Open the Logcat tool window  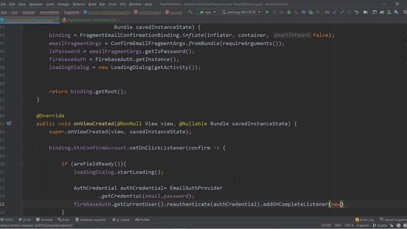coord(121,219)
